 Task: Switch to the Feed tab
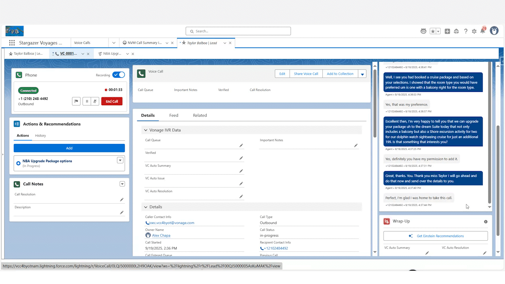tap(174, 115)
